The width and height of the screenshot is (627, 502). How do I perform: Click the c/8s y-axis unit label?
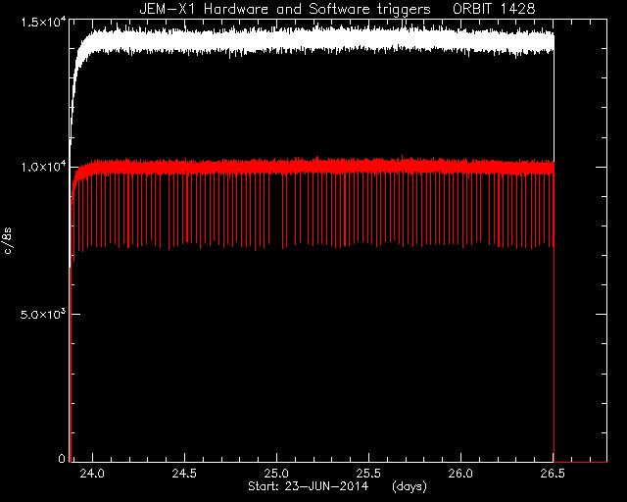[7, 241]
